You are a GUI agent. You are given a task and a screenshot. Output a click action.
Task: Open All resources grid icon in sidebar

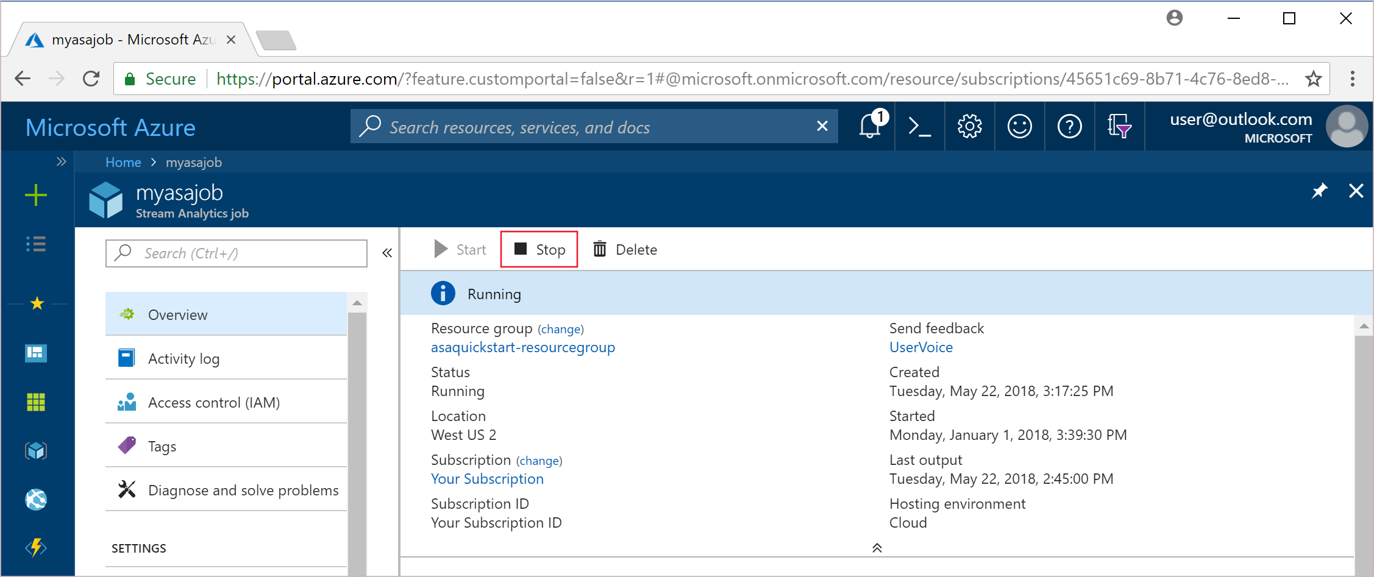tap(36, 402)
